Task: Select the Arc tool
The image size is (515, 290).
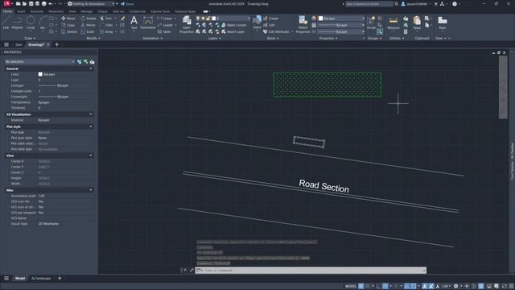Action: 43,23
